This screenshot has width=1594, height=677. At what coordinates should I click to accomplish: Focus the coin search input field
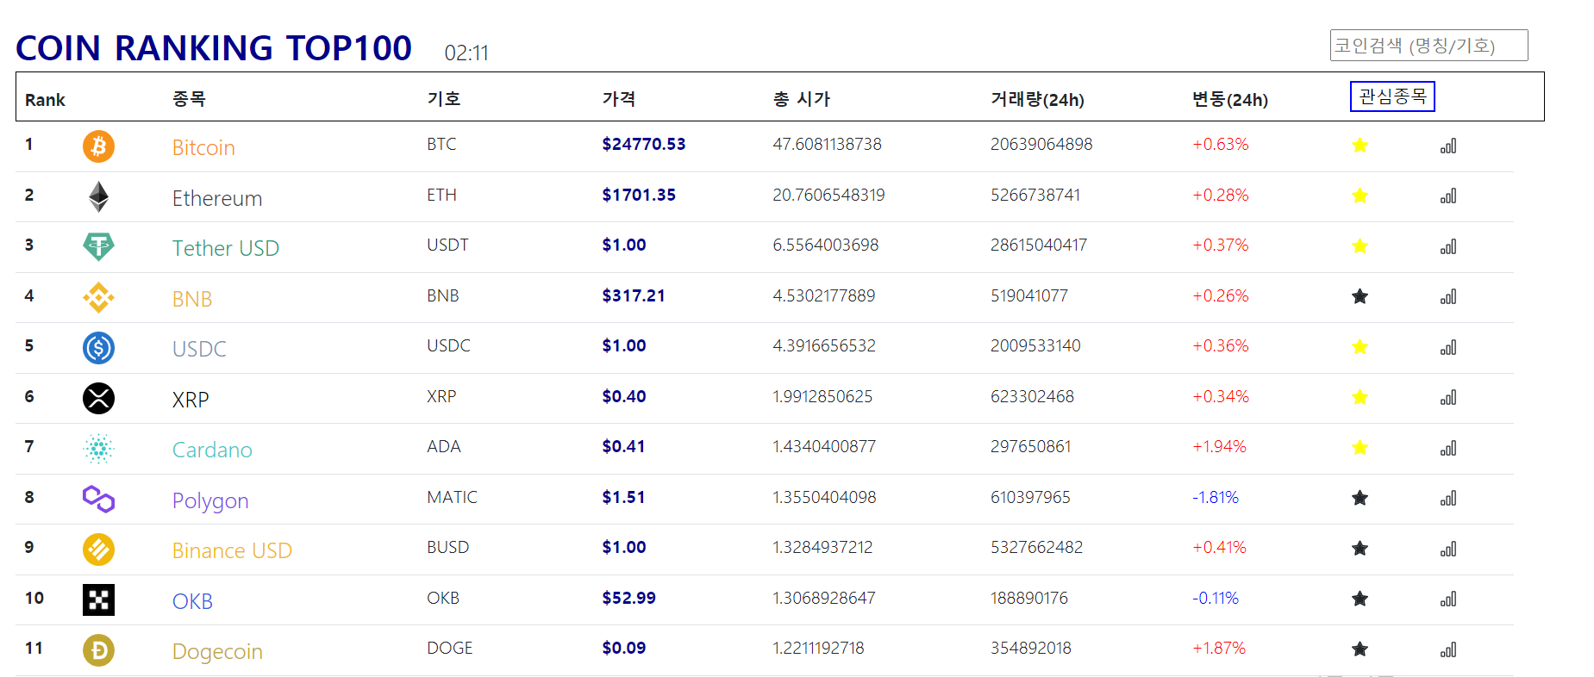click(1428, 46)
